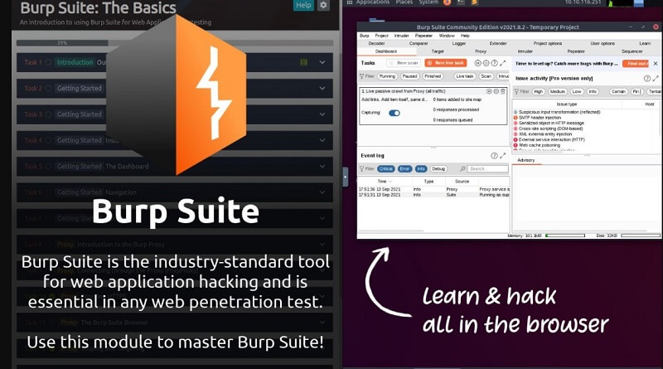The height and width of the screenshot is (369, 663).
Task: Click the Issue activity filter funnel icon
Action: click(x=516, y=91)
